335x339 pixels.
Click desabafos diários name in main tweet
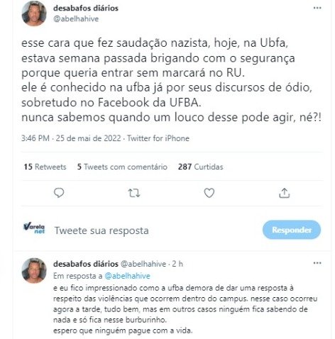[x=86, y=8]
